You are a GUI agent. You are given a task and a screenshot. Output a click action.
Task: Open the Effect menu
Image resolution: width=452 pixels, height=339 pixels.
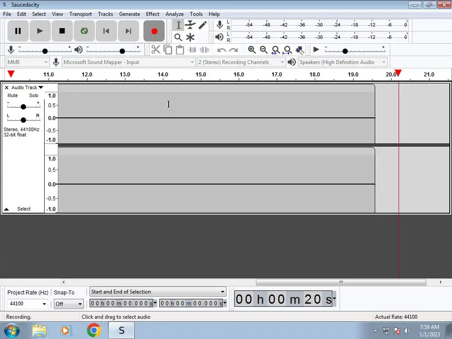[x=152, y=14]
